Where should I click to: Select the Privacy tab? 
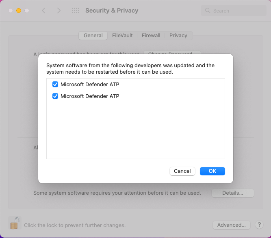(178, 36)
